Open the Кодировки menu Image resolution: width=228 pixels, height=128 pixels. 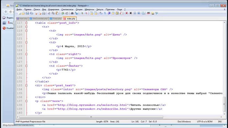[54, 9]
